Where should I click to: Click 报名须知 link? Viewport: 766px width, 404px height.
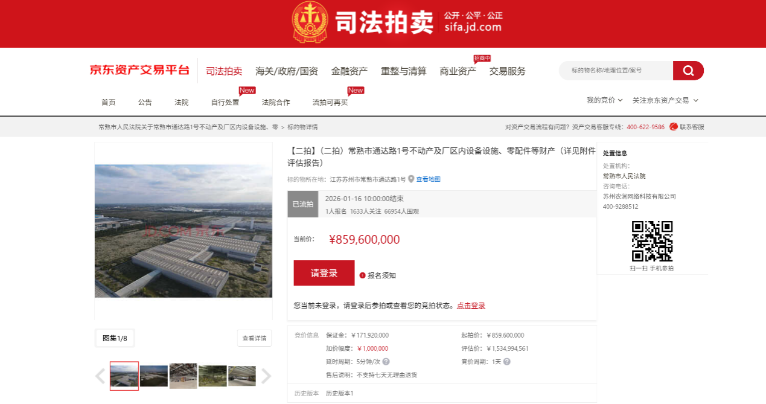point(381,275)
